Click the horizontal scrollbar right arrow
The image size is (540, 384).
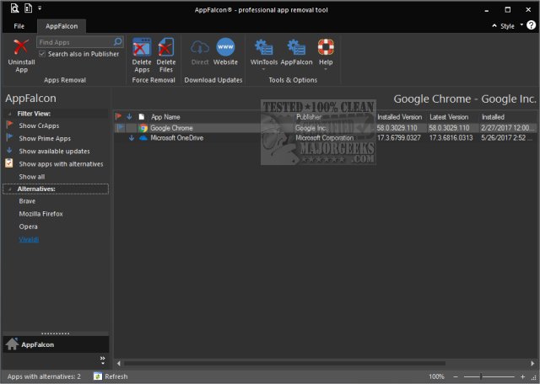(x=532, y=363)
